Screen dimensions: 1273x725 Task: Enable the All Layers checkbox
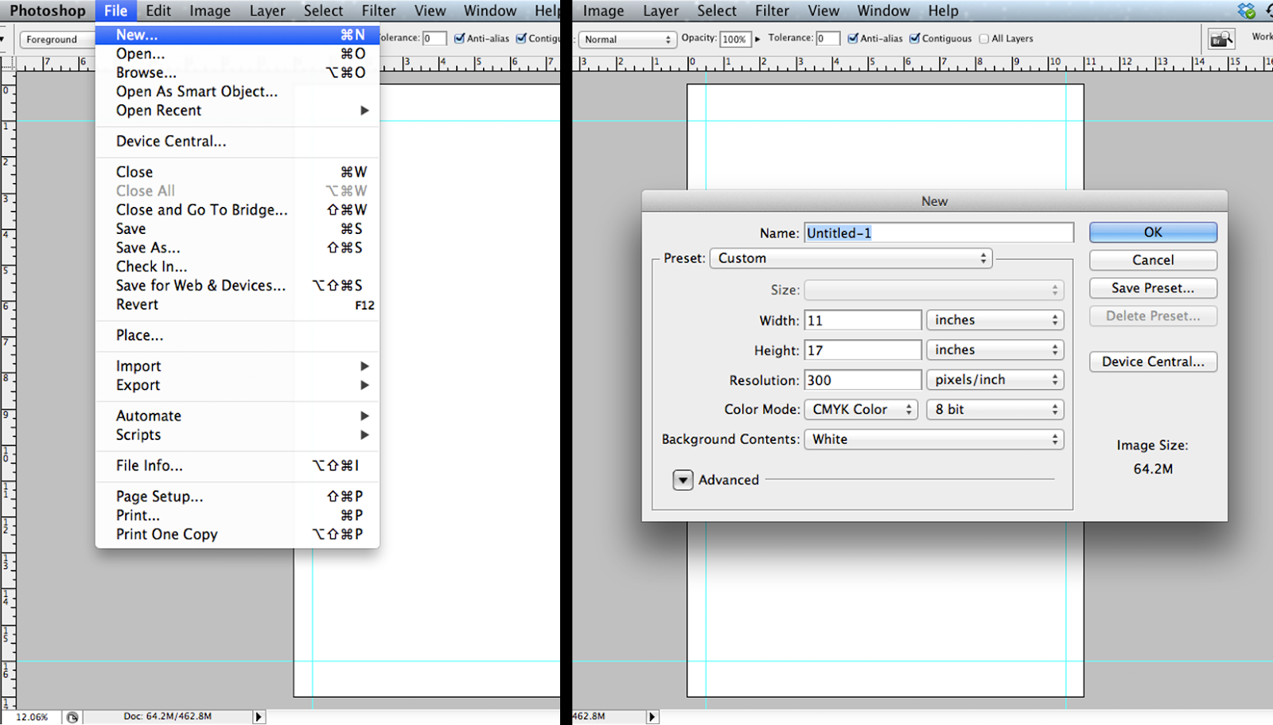(984, 38)
